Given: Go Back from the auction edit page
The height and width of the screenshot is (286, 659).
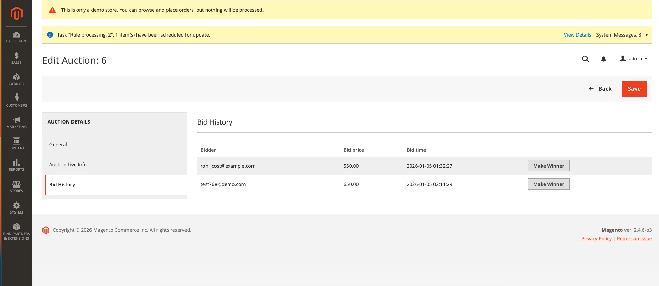Looking at the screenshot, I should click(x=600, y=89).
